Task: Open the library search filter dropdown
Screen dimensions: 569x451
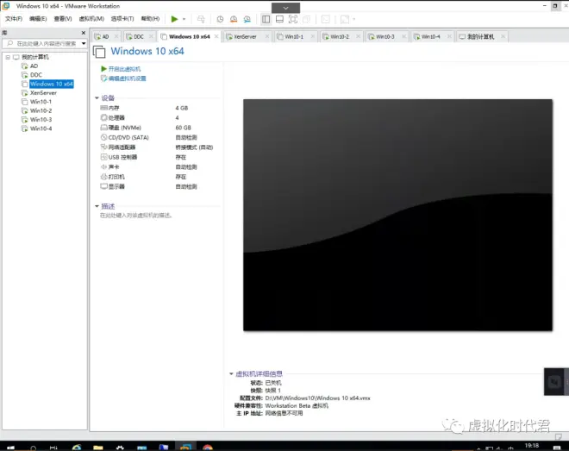Action: [x=84, y=43]
